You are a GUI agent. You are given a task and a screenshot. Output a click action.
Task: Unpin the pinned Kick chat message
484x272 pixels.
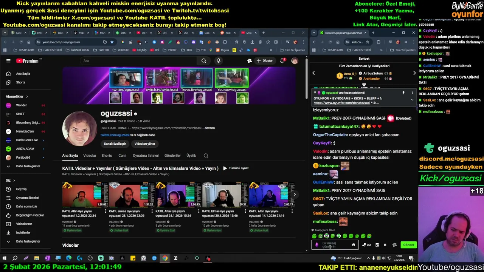point(403,93)
